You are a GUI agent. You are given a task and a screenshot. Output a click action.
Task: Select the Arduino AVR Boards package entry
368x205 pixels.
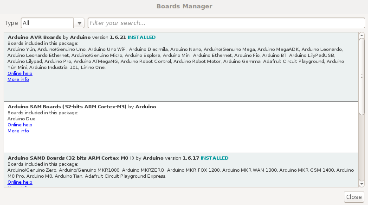tap(181, 67)
